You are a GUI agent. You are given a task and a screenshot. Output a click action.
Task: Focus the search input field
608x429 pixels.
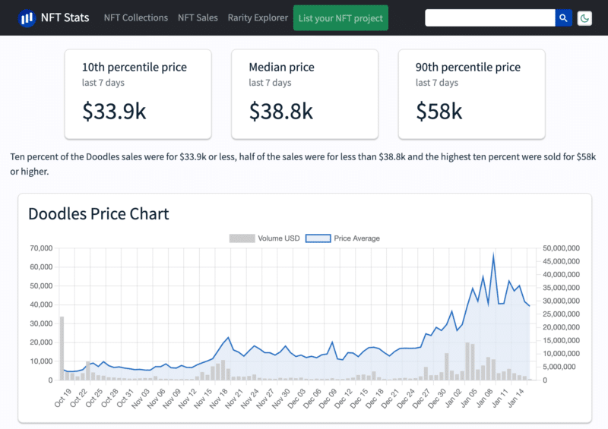pos(489,17)
